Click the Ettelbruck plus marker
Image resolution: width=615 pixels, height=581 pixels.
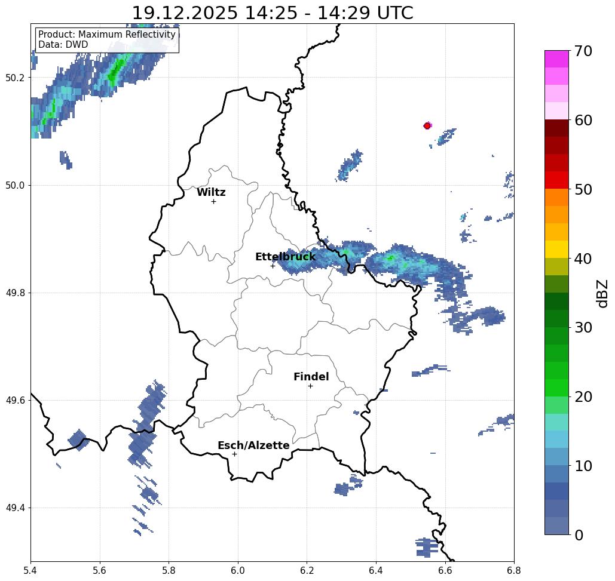[273, 266]
